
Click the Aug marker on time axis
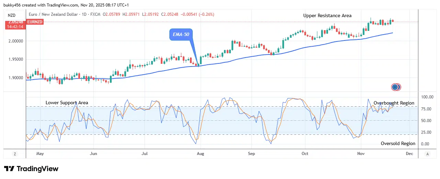(200, 154)
